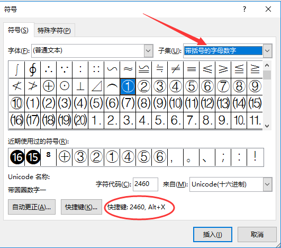Select the not equal (≠) symbol
281x248 pixels.
click(x=176, y=69)
